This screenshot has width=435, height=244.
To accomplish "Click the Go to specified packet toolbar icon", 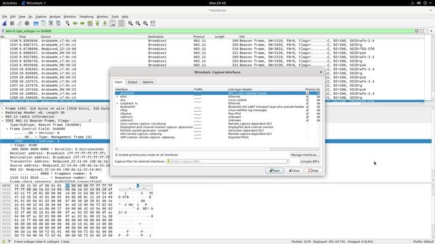I will [x=90, y=24].
